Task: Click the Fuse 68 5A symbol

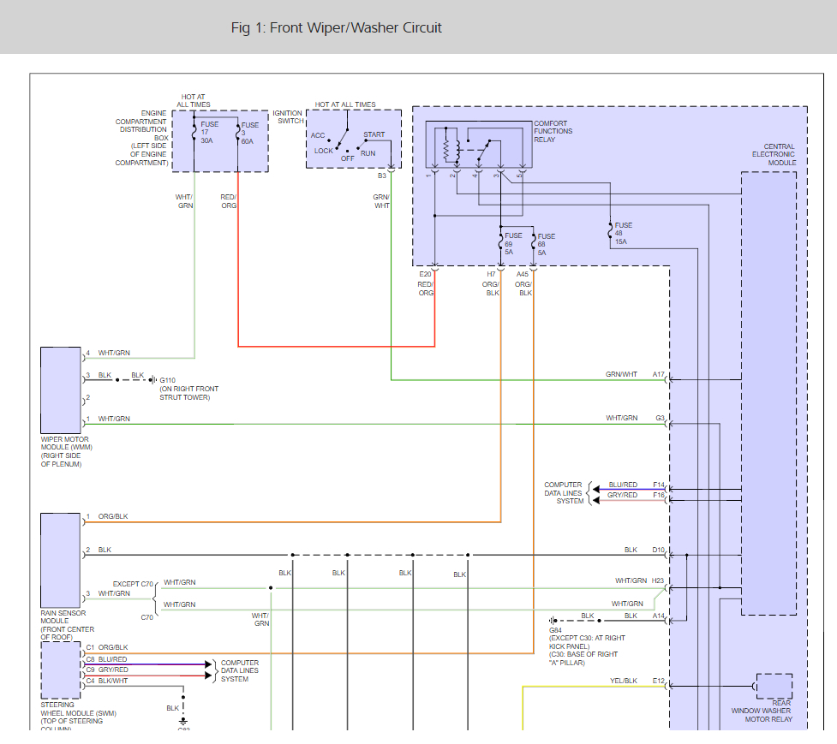Action: [x=533, y=243]
